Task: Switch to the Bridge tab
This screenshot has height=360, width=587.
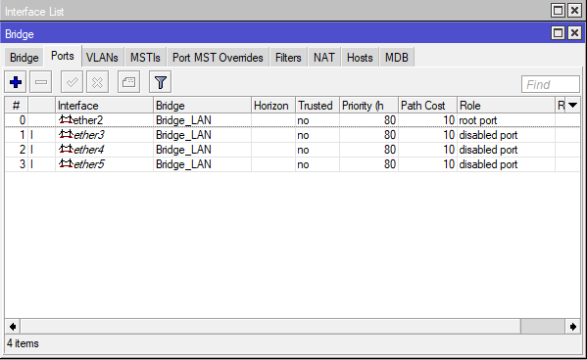Action: point(24,58)
